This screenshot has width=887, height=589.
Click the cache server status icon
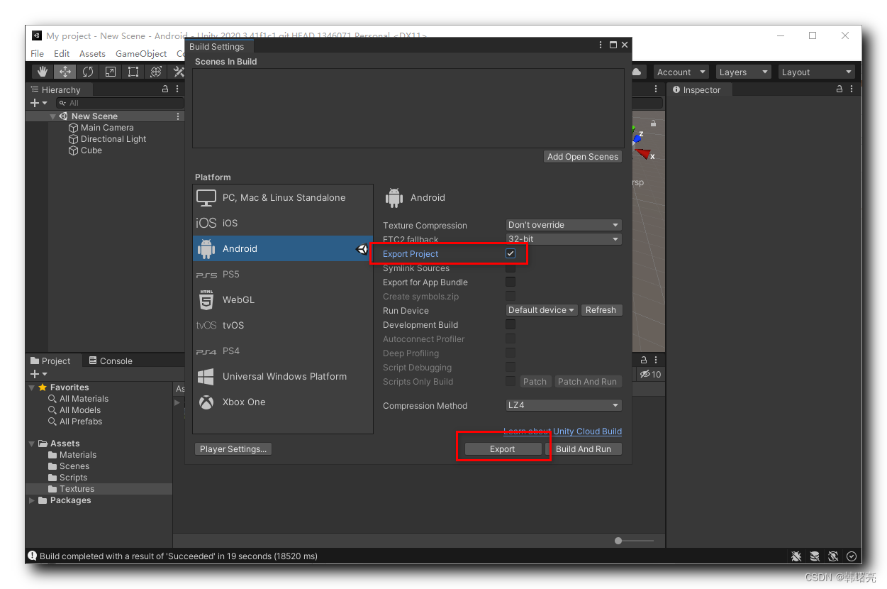815,556
